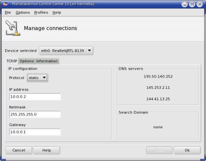This screenshot has width=206, height=161.
Task: Click the IP address label
Action: pyautogui.click(x=19, y=90)
